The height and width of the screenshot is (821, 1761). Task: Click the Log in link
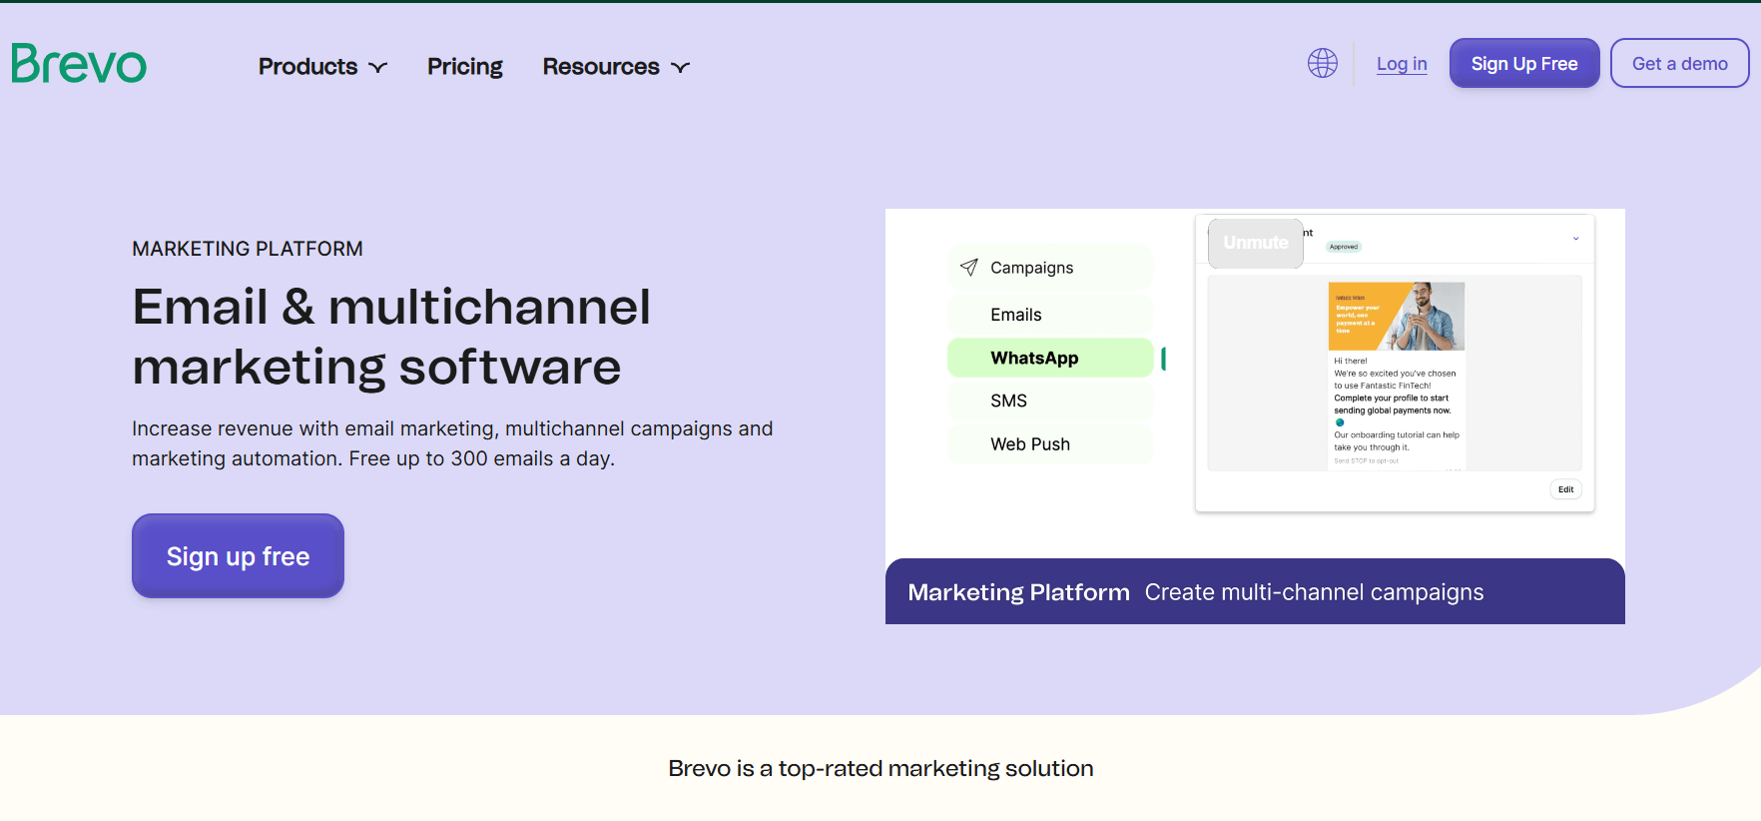tap(1402, 64)
